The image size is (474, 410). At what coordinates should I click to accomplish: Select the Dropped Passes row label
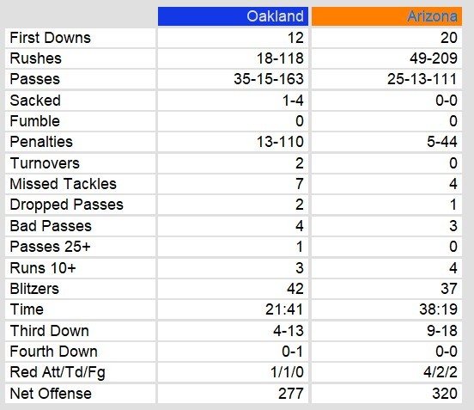click(66, 205)
